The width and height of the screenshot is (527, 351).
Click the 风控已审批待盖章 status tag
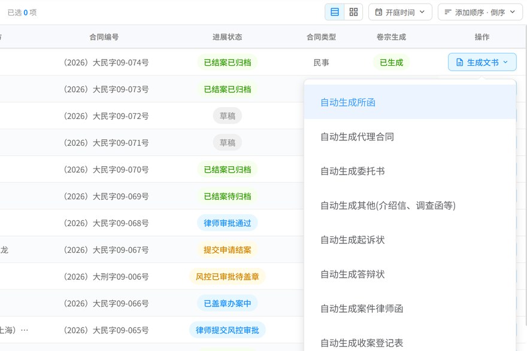227,276
